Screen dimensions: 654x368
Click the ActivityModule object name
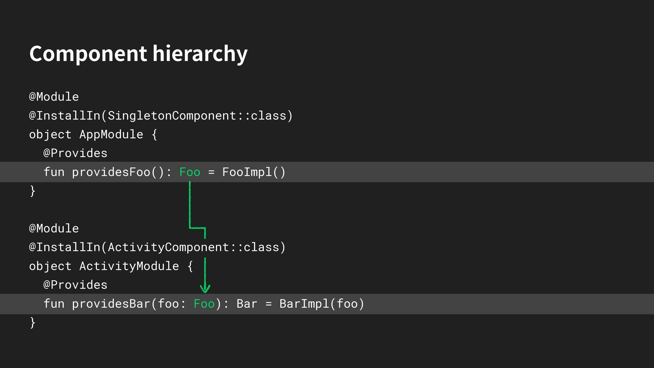click(129, 266)
